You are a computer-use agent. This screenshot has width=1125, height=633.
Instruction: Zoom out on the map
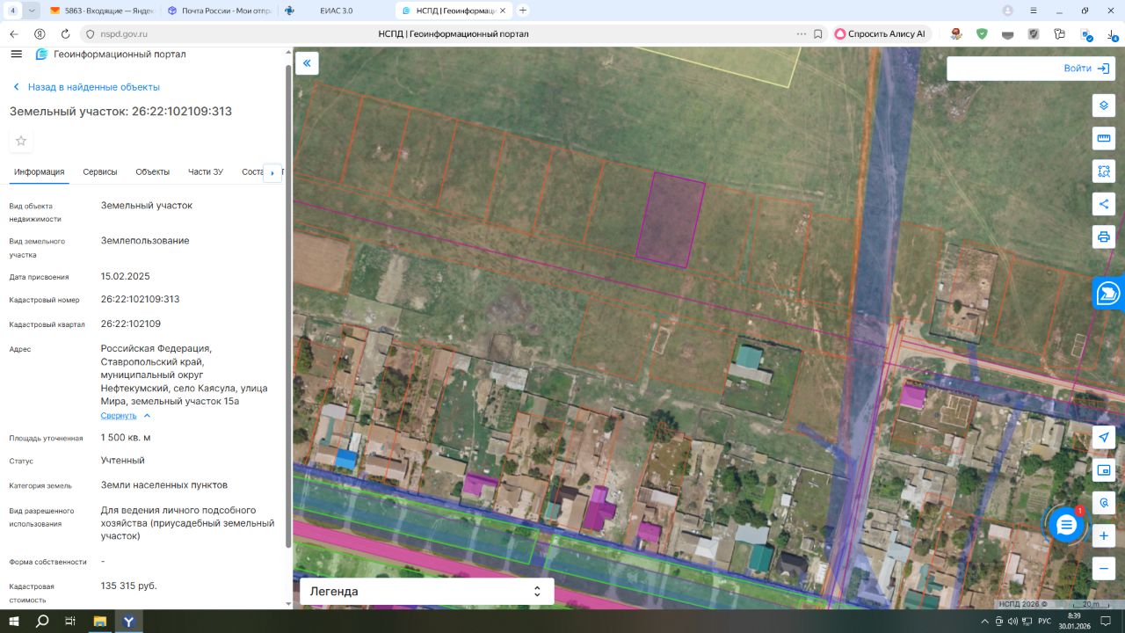point(1104,569)
